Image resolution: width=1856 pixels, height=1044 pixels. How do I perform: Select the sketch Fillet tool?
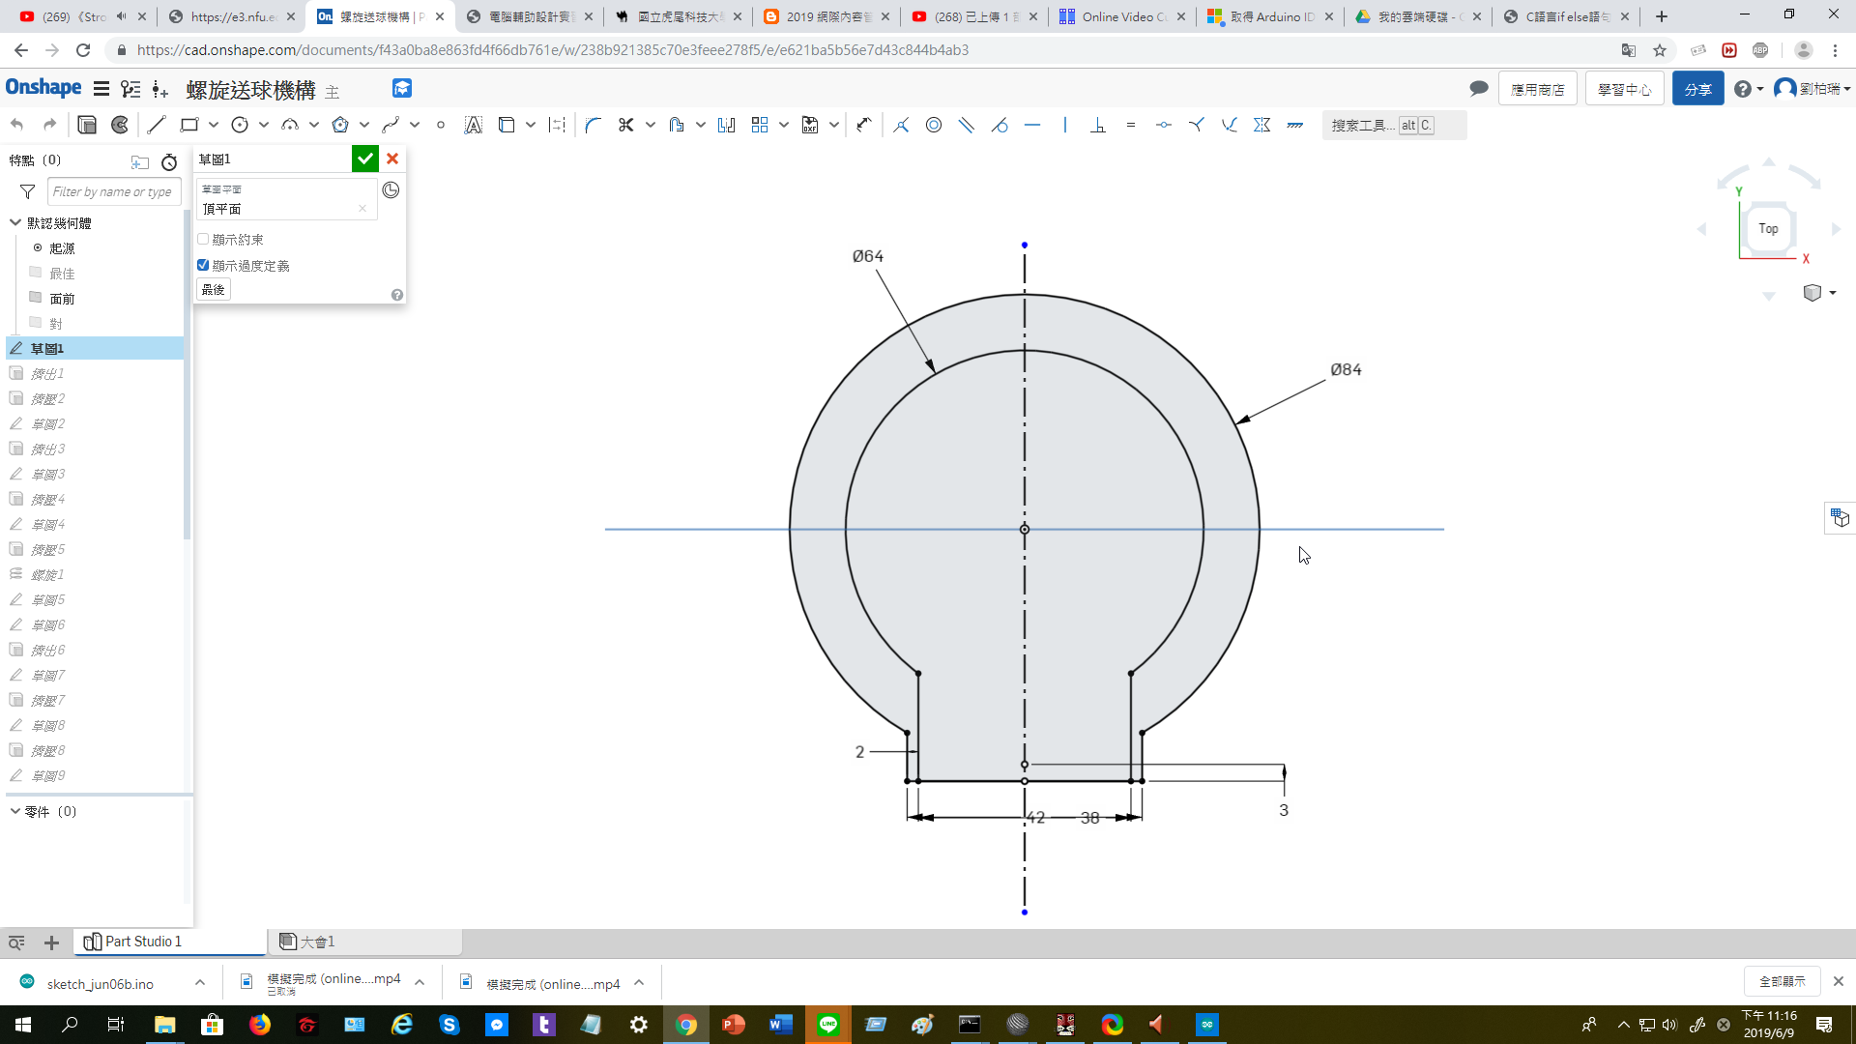coord(594,125)
